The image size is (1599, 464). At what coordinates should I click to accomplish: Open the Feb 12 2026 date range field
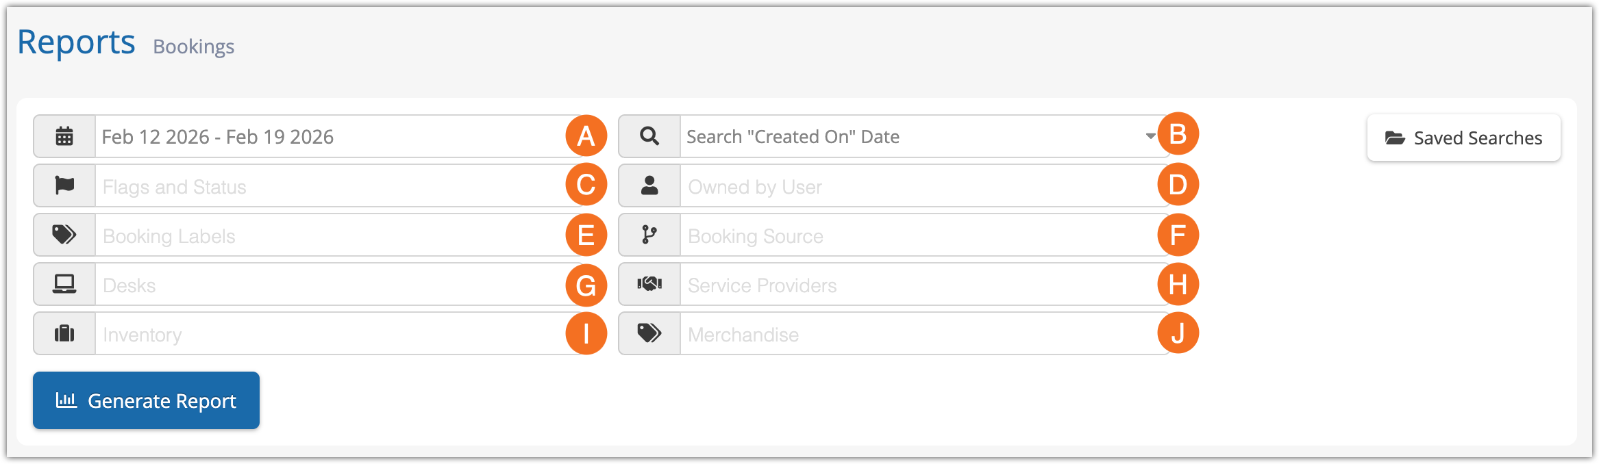[329, 137]
